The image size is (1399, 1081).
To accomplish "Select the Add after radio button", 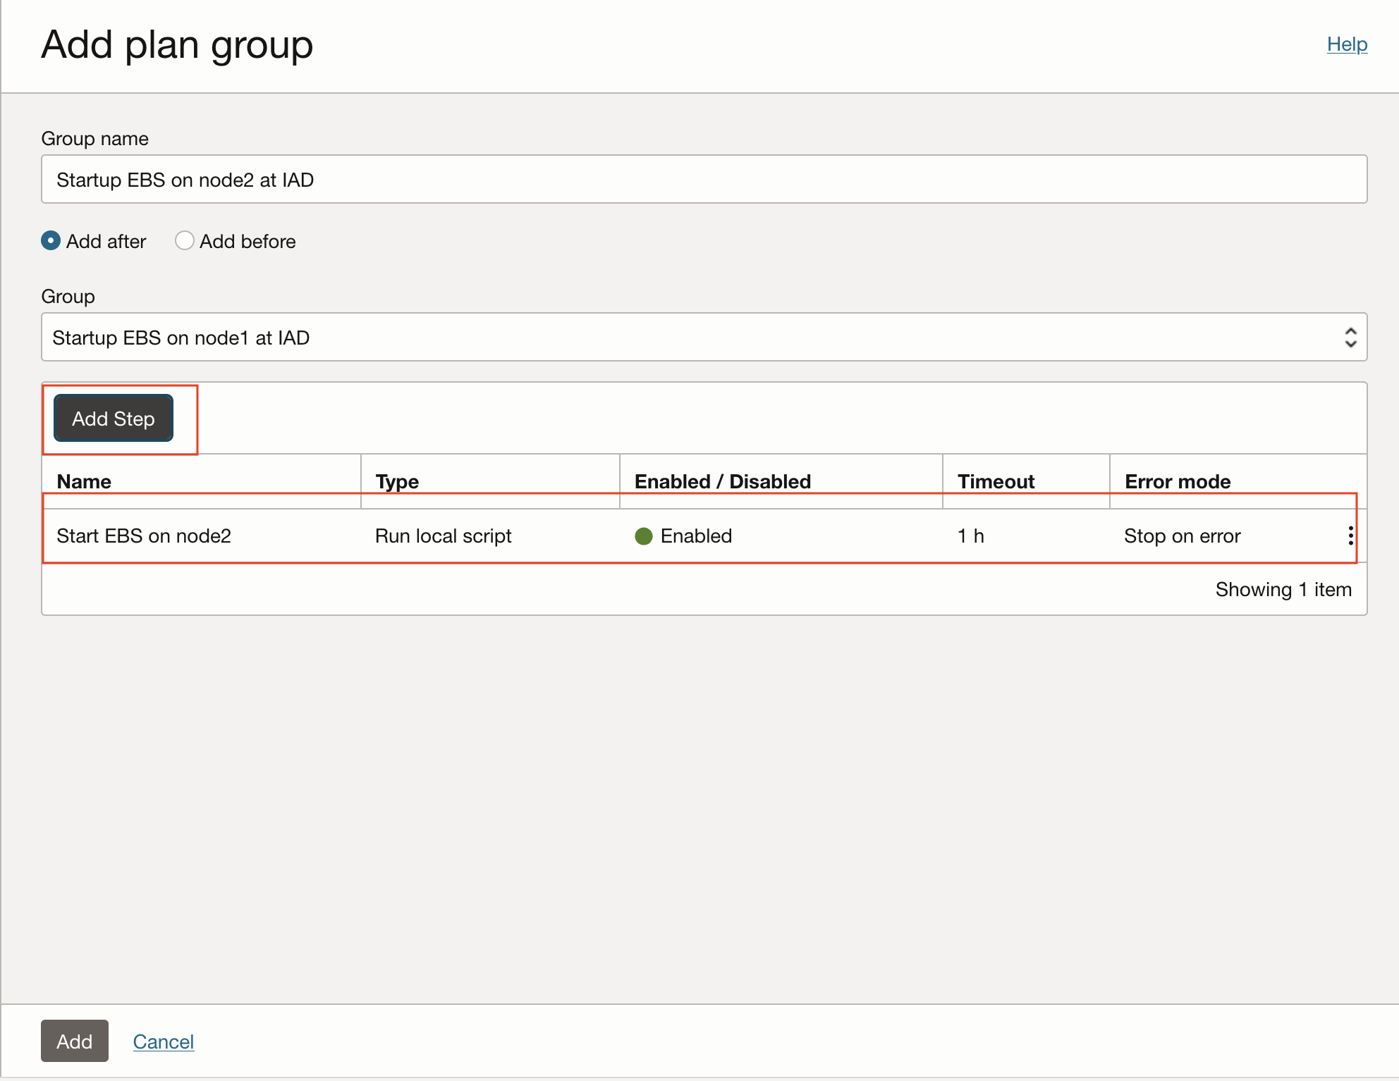I will coord(51,241).
